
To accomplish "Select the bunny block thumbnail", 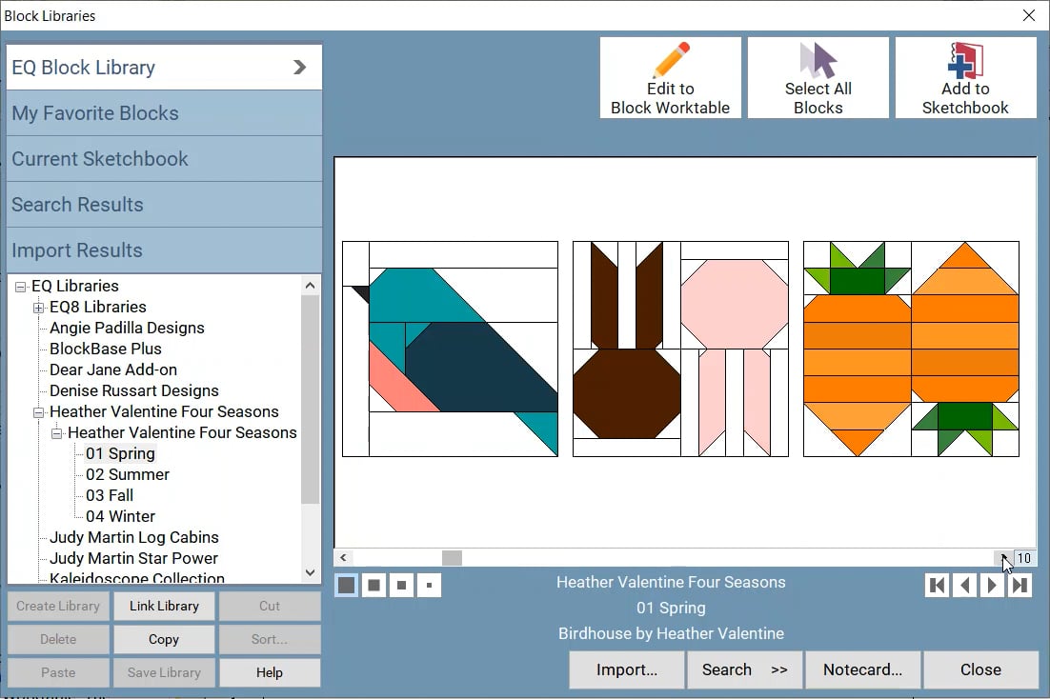I will point(680,349).
